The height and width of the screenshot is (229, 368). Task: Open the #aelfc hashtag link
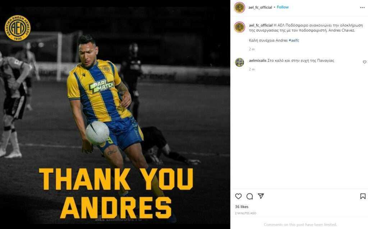tap(294, 40)
